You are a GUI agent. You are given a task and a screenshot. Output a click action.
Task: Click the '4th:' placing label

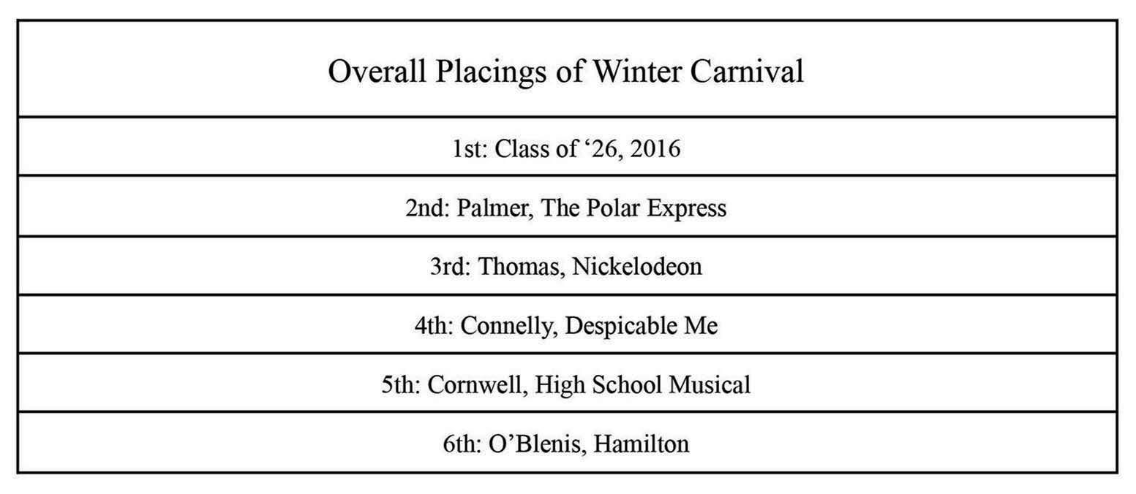(x=435, y=326)
